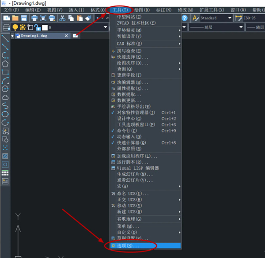Expand the 手势精灵 submenu arrow
This screenshot has width=265, height=258.
click(180, 30)
